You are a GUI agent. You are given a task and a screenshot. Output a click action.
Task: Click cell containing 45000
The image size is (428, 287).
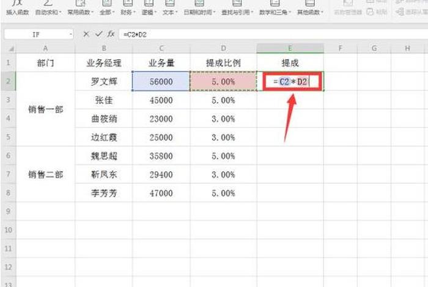click(x=161, y=100)
